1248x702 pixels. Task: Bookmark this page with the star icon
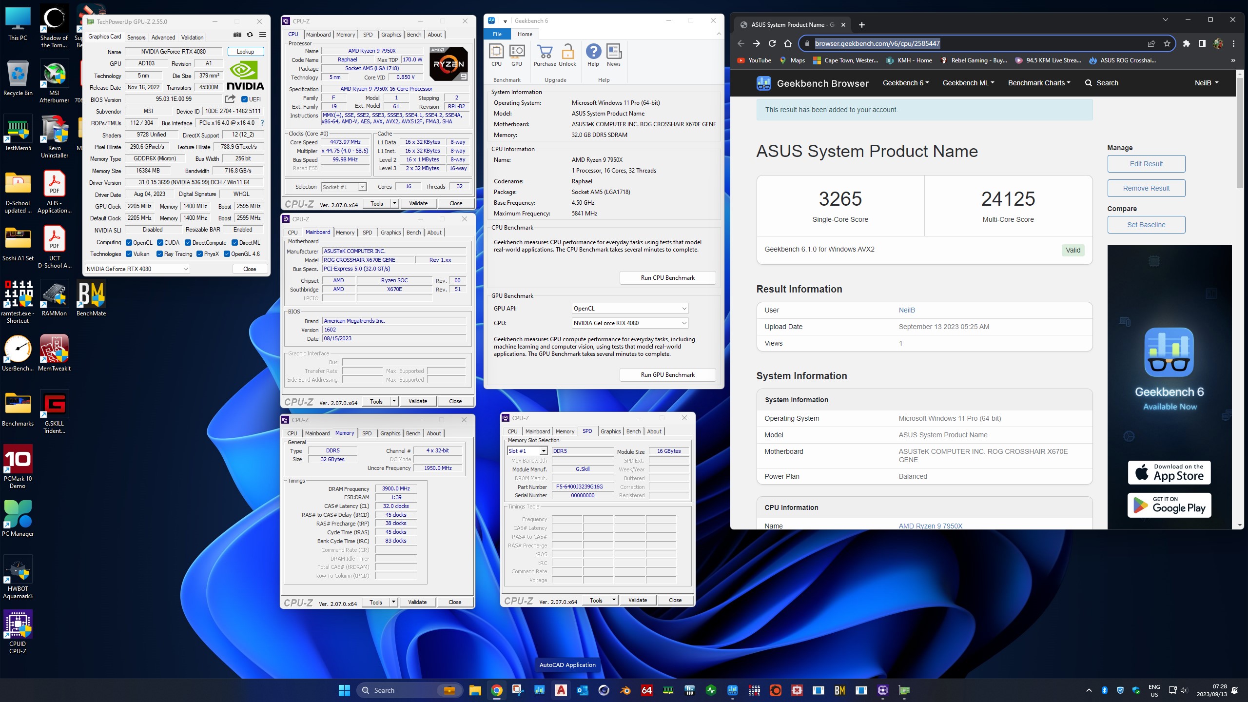tap(1167, 43)
